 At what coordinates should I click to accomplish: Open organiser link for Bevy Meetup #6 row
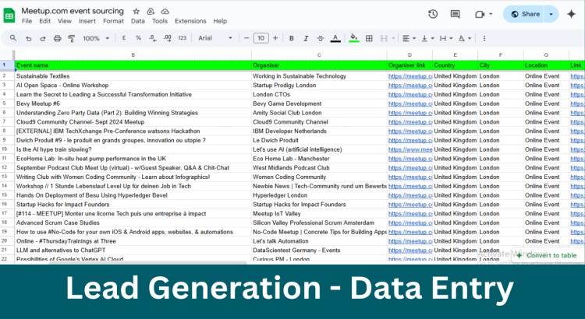tap(410, 103)
